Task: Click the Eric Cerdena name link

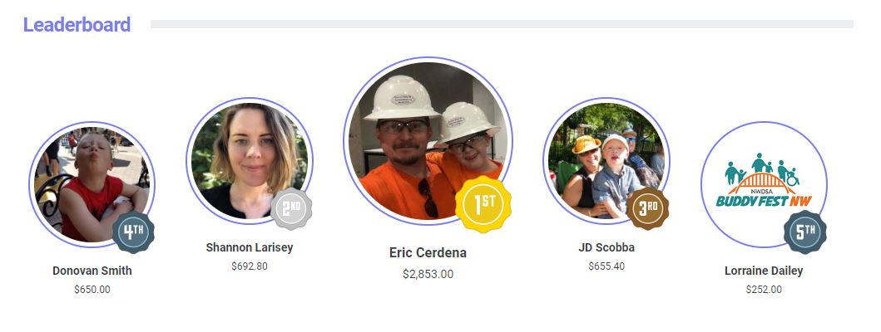Action: 428,253
